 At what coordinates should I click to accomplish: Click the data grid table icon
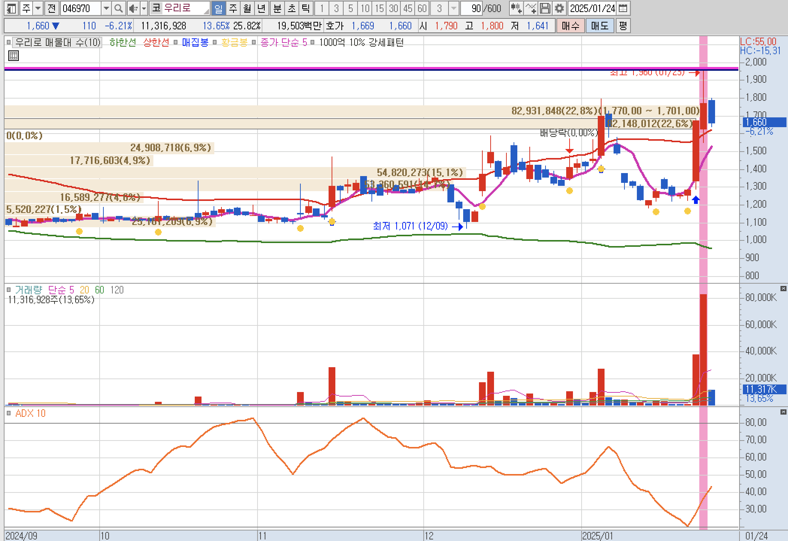click(13, 56)
